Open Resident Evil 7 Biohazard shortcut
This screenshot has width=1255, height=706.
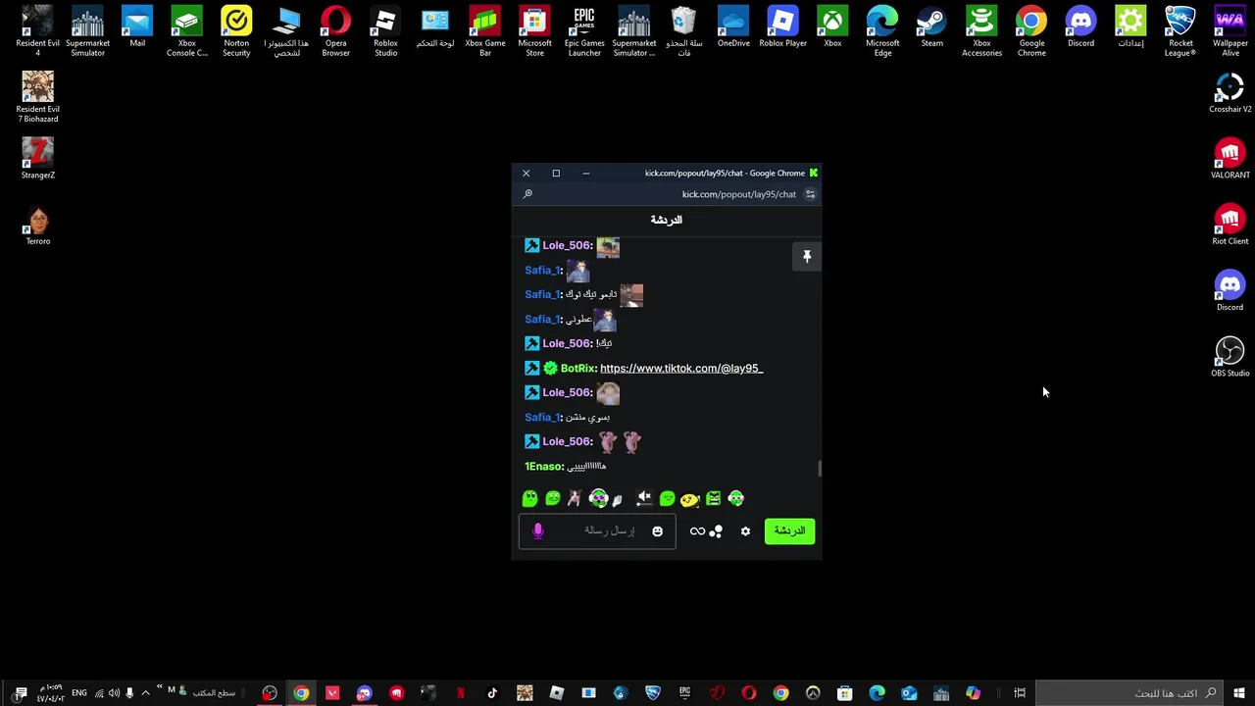point(37,97)
